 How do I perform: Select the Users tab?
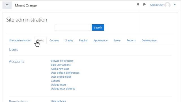click(x=40, y=40)
